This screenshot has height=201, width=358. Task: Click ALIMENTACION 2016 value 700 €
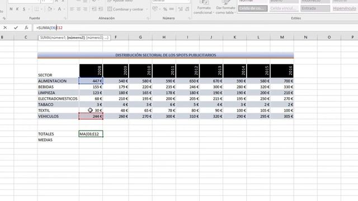coord(282,81)
